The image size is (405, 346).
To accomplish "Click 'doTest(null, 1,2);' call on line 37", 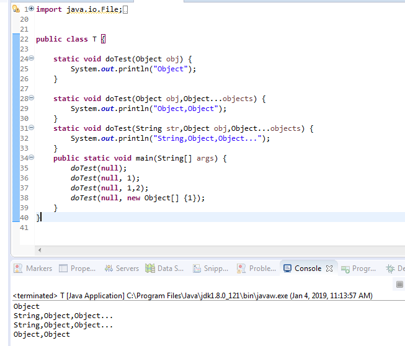I will [x=110, y=188].
